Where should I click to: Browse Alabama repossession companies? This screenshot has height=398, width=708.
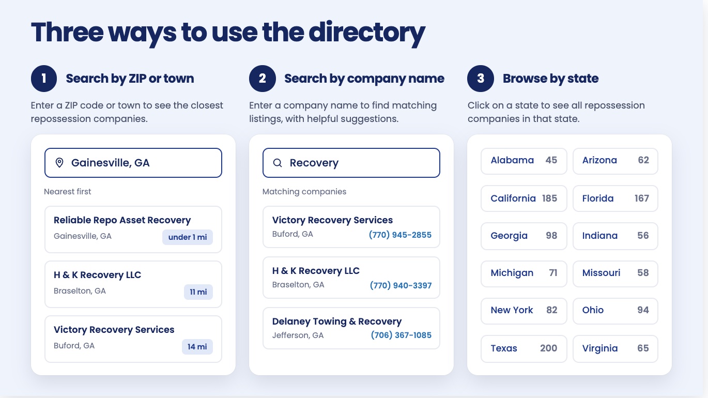[524, 161]
